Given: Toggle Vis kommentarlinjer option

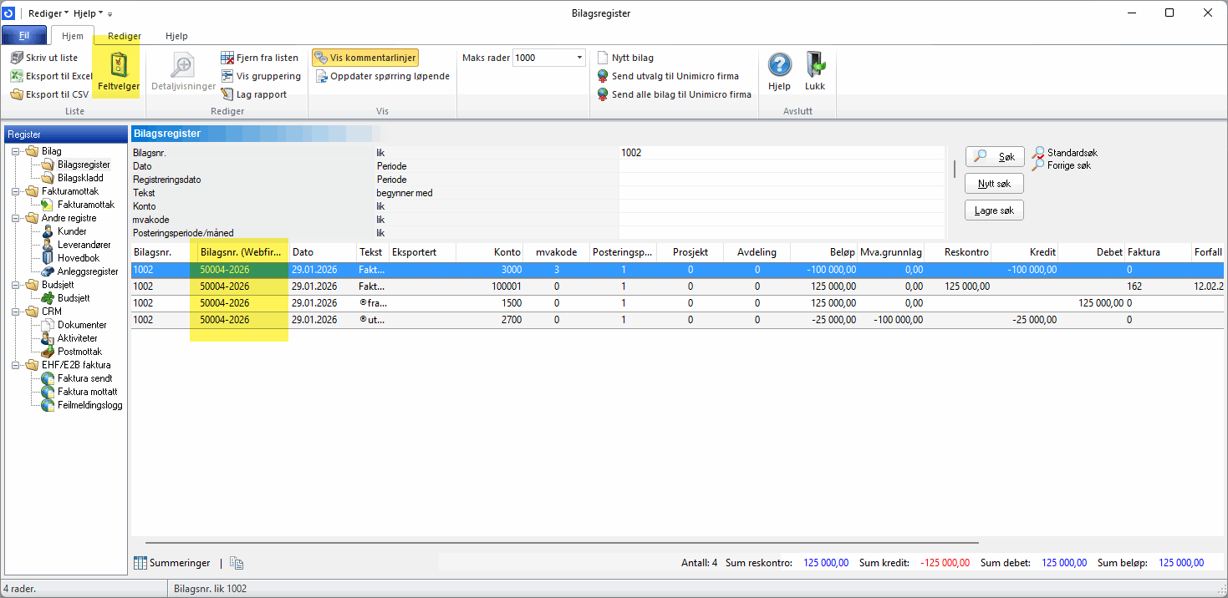Looking at the screenshot, I should [365, 58].
